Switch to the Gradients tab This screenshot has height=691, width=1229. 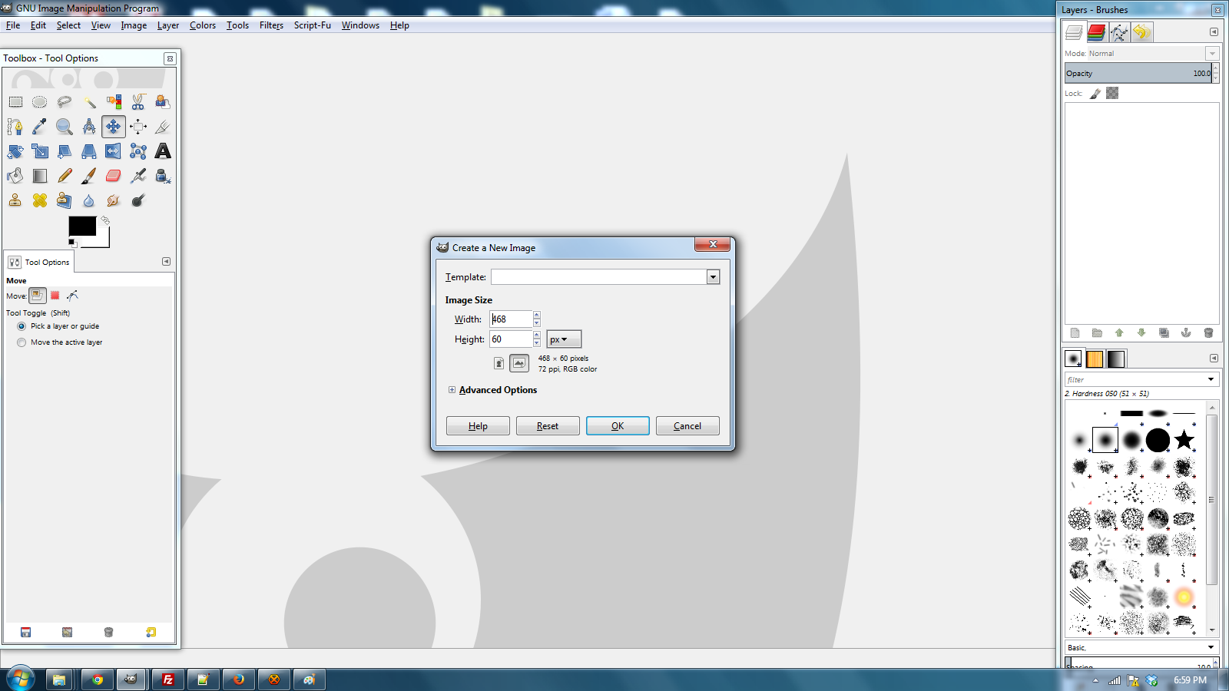(x=1116, y=359)
